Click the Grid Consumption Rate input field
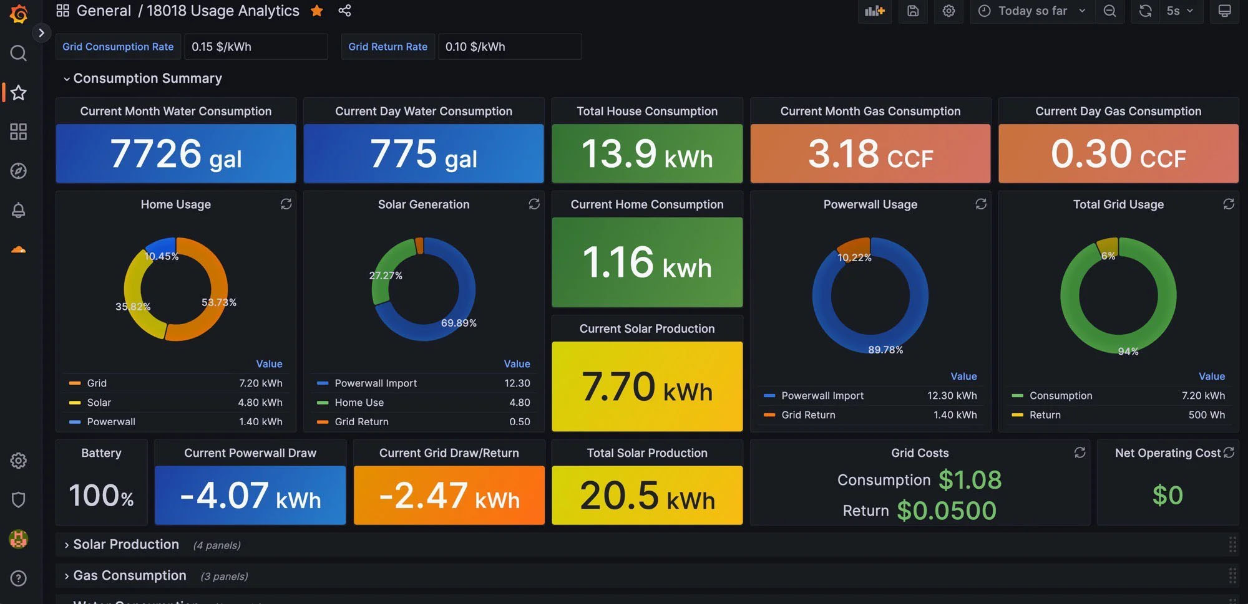This screenshot has height=604, width=1248. tap(256, 47)
